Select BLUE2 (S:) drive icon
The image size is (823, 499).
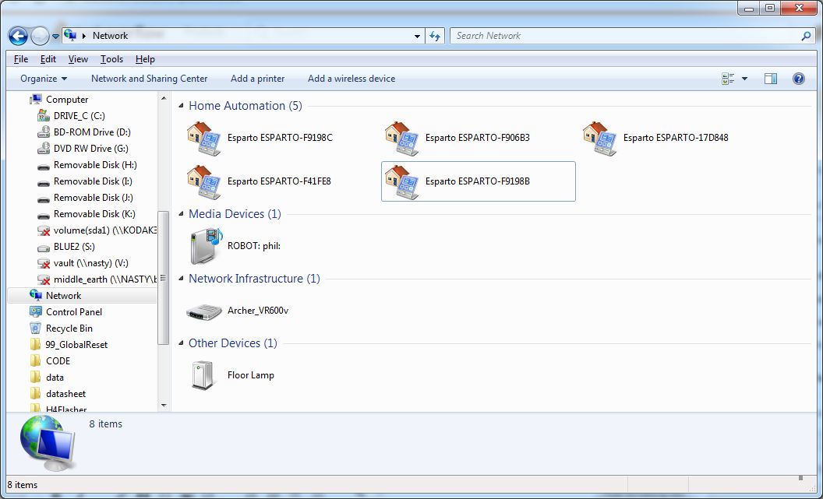point(44,247)
